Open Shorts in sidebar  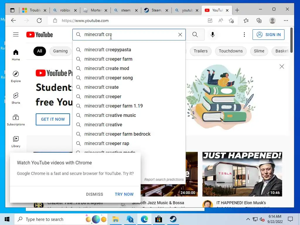click(16, 98)
